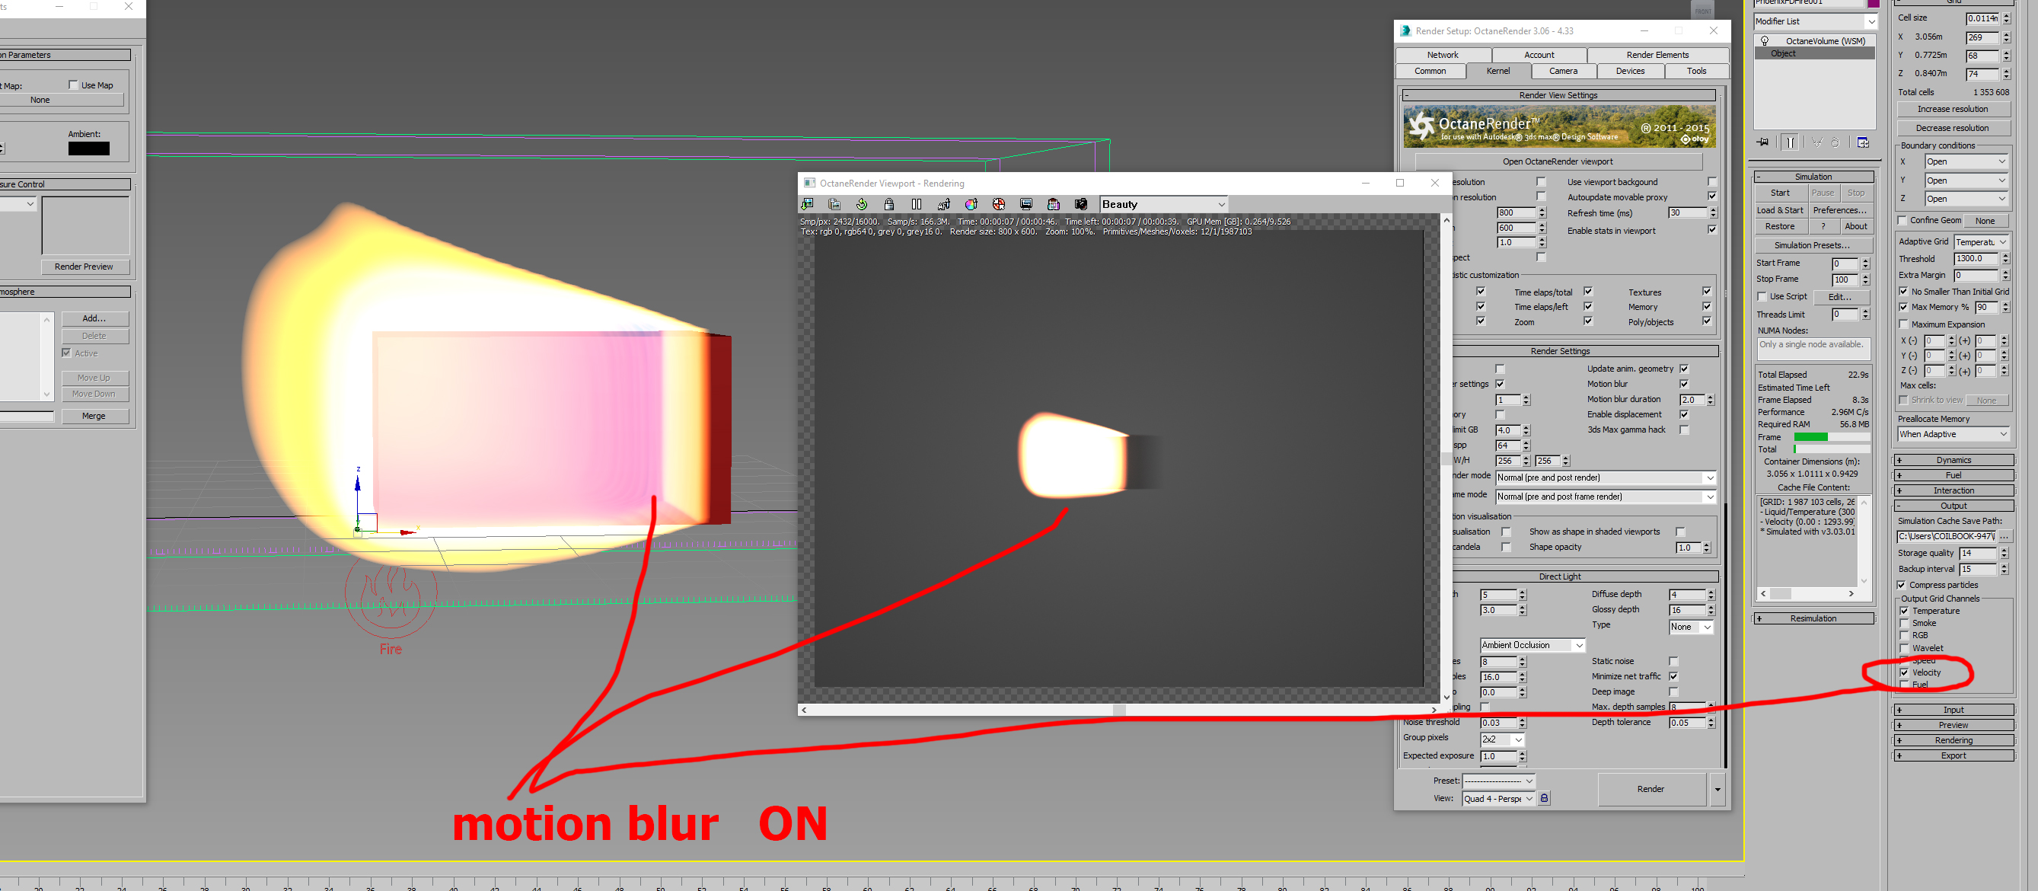
Task: Click the camera snapshot icon in viewport toolbar
Action: (1081, 204)
